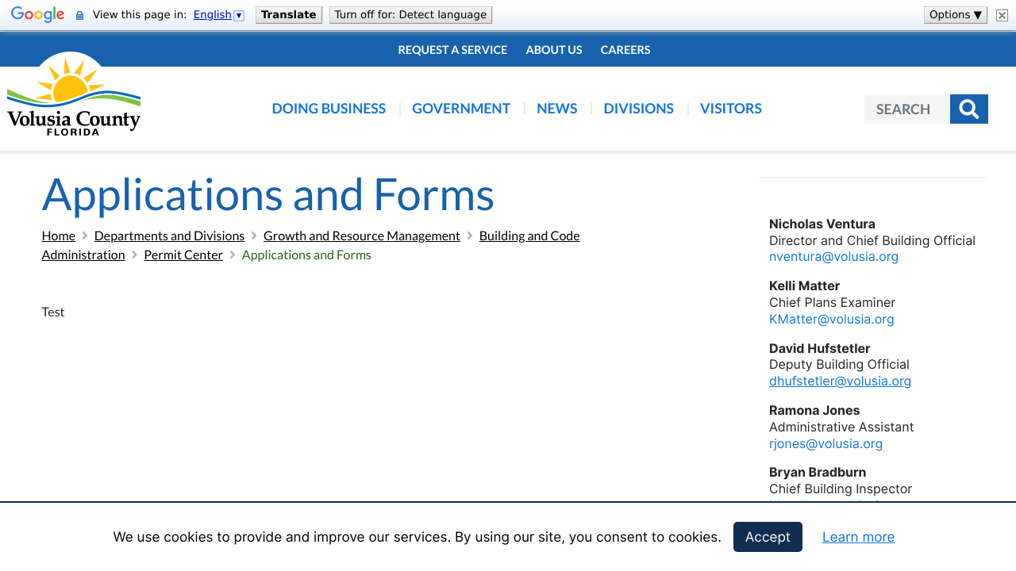Screen dimensions: 1016x571
Task: Turn off translation for detected language
Action: [x=410, y=15]
